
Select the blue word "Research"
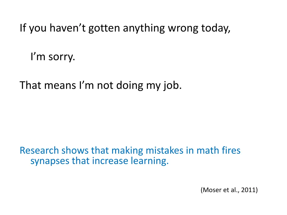click(39, 150)
